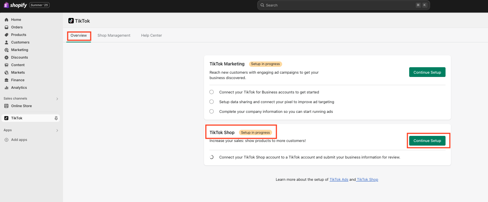Switch to the Overview tab
This screenshot has width=488, height=202.
click(79, 36)
